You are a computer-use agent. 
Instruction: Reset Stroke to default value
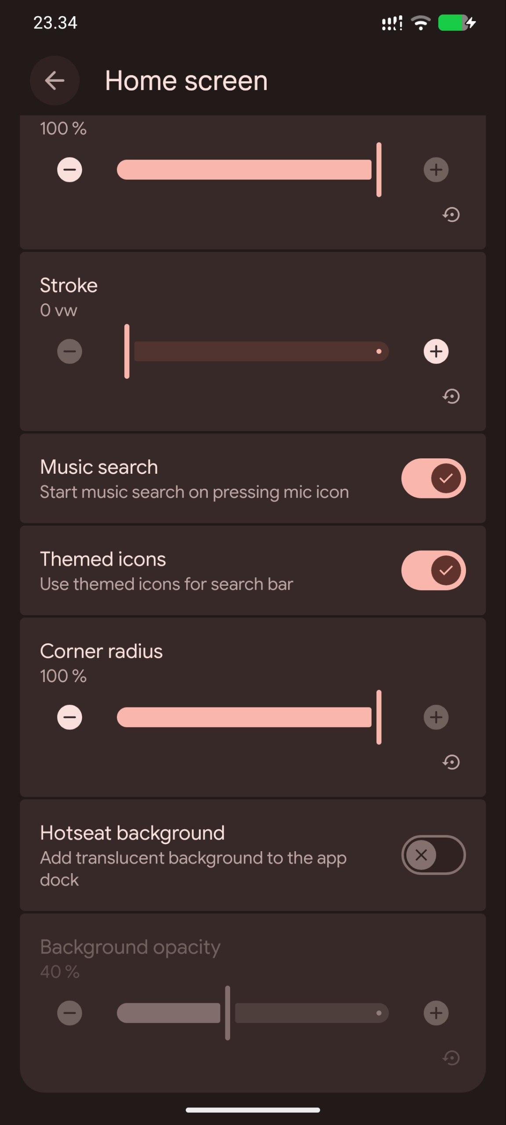coord(451,396)
